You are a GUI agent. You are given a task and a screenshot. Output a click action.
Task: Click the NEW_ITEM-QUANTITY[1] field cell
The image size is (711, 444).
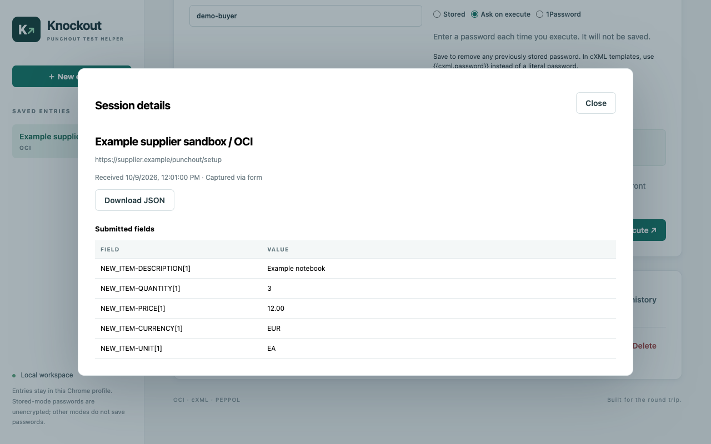click(140, 289)
